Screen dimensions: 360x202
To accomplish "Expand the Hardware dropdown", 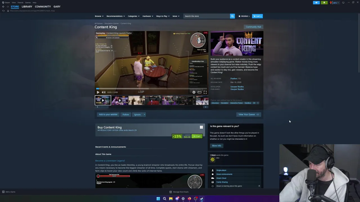I will pos(148,16).
